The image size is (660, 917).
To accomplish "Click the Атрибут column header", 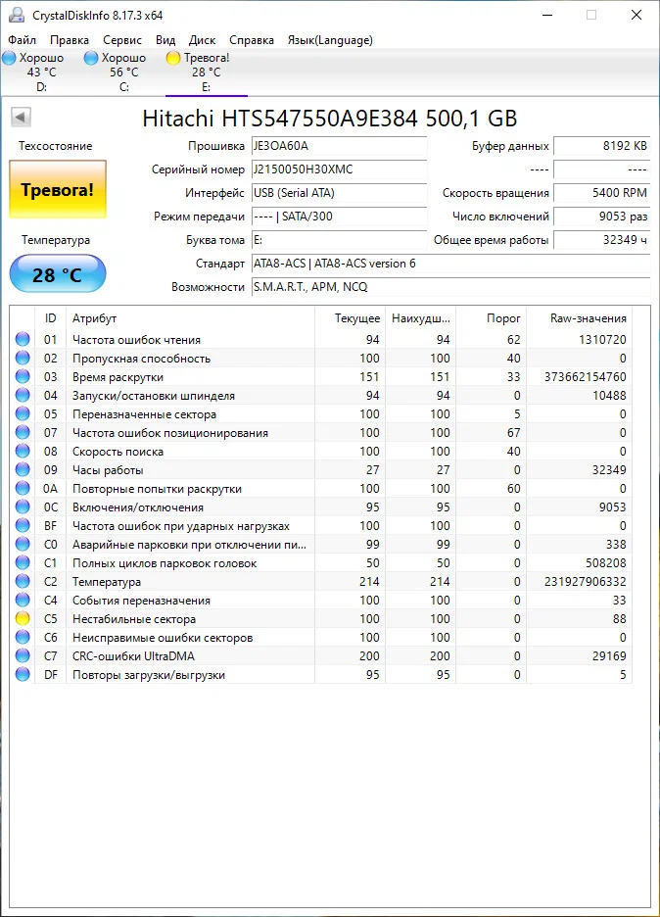I will 190,318.
